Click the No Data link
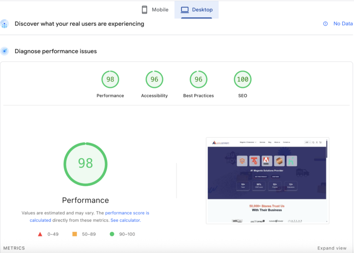 click(343, 24)
